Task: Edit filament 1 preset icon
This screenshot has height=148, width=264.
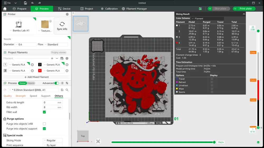Action: pyautogui.click(x=32, y=65)
